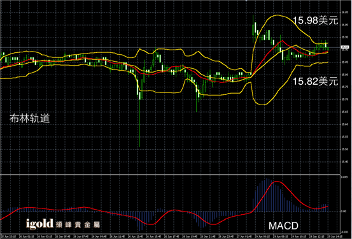Click the 26 Jun 09:45 time axis label
Viewport: 352px width, 239px height.
100,236
